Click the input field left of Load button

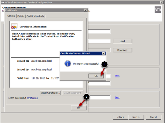(99, 41)
